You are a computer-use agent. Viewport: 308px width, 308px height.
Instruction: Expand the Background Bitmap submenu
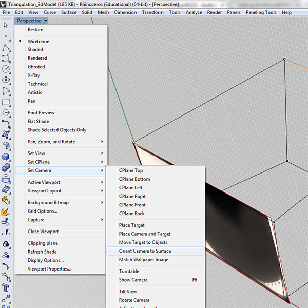point(61,203)
